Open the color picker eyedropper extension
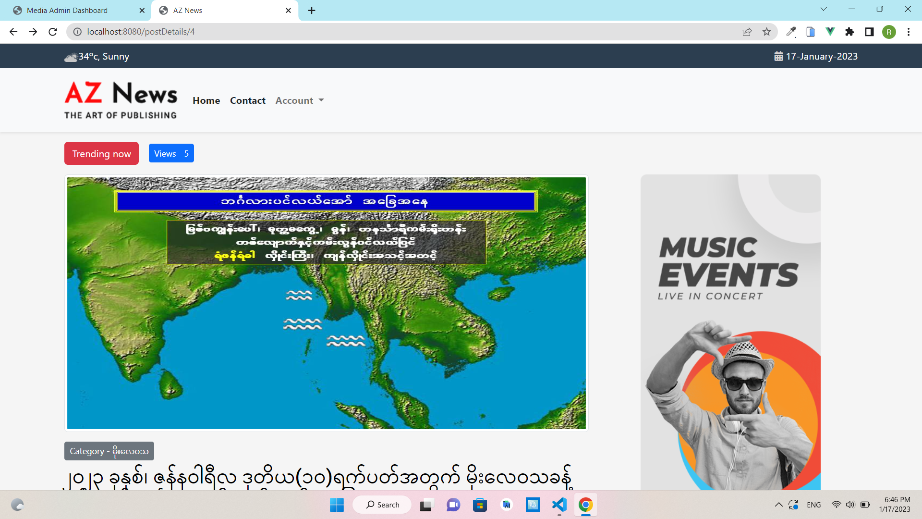The width and height of the screenshot is (922, 519). coord(791,32)
